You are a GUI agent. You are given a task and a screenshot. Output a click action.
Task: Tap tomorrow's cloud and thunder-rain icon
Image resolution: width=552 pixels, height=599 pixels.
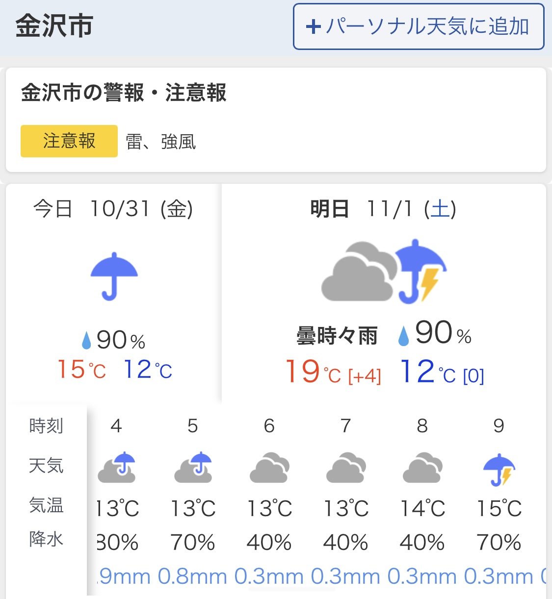[x=384, y=272]
